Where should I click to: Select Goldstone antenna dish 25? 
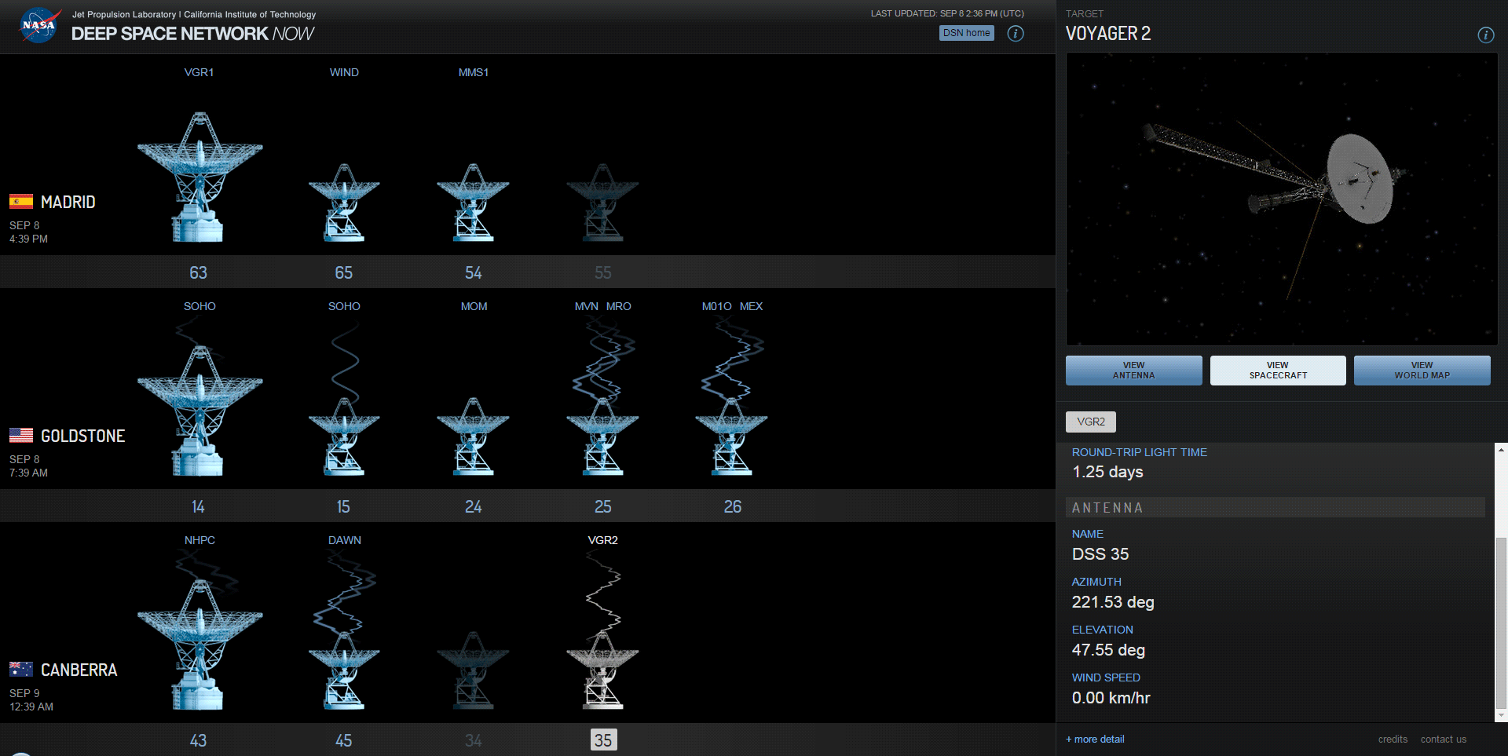click(x=602, y=436)
